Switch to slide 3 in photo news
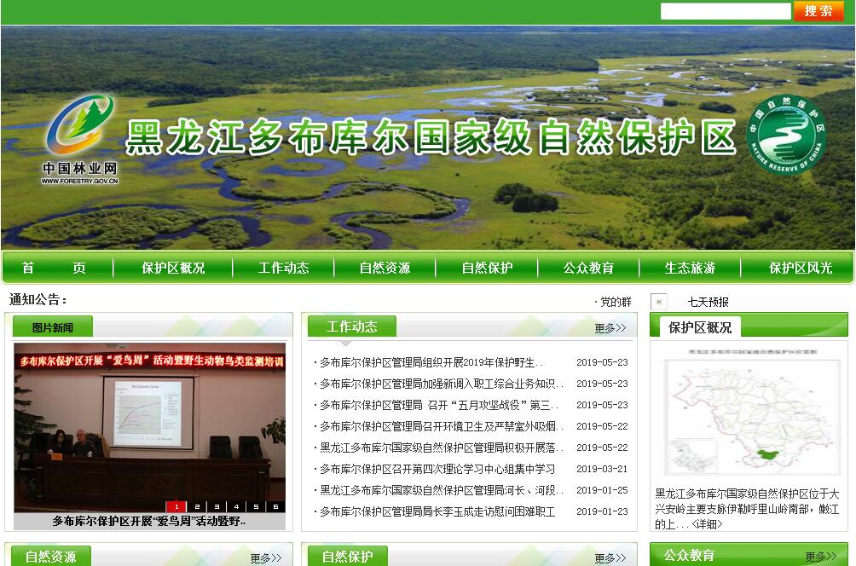Viewport: 856px width, 566px height. [216, 506]
